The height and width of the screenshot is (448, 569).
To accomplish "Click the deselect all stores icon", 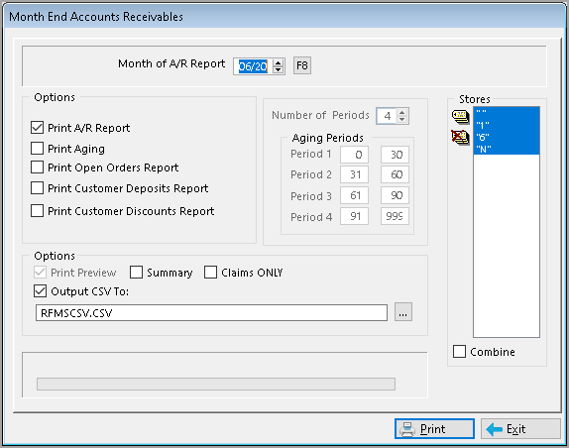I will [460, 137].
